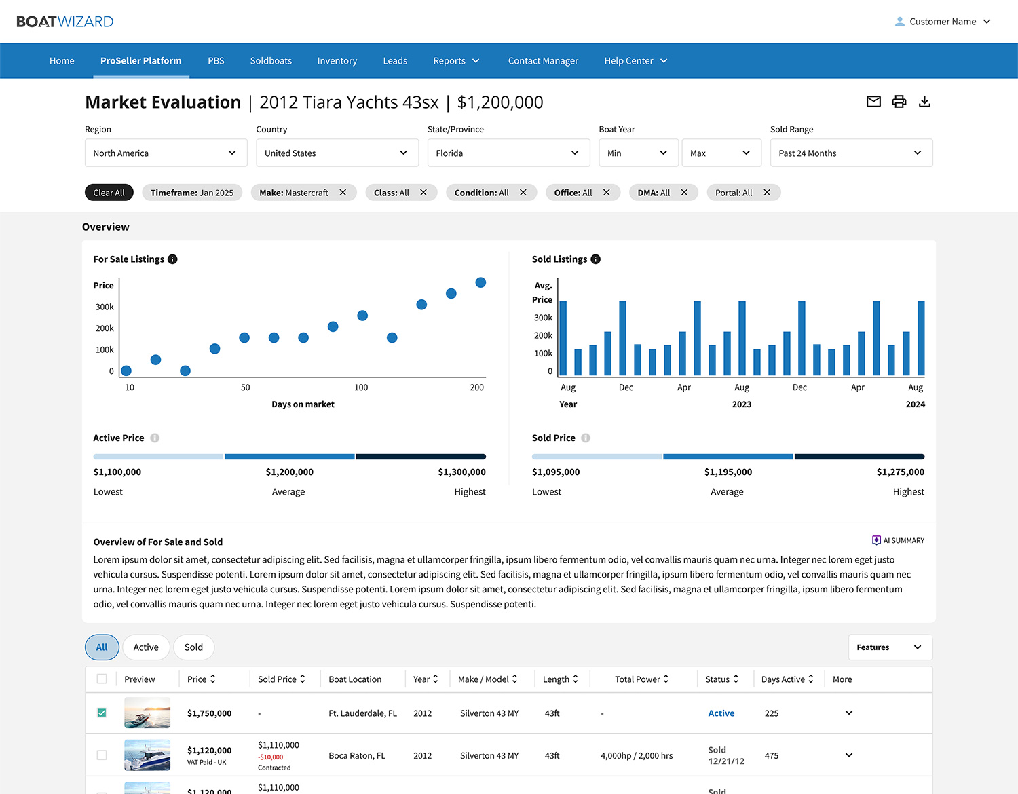Open the email/envelope icon to share evaluation
Screen dimensions: 1018x794
tap(873, 101)
